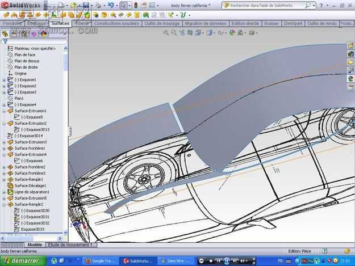Click the SolidWorks logo menu

[21, 5]
